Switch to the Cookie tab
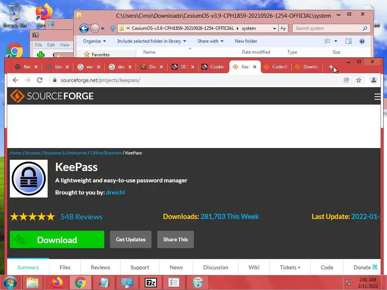The height and width of the screenshot is (290, 387). pyautogui.click(x=213, y=67)
